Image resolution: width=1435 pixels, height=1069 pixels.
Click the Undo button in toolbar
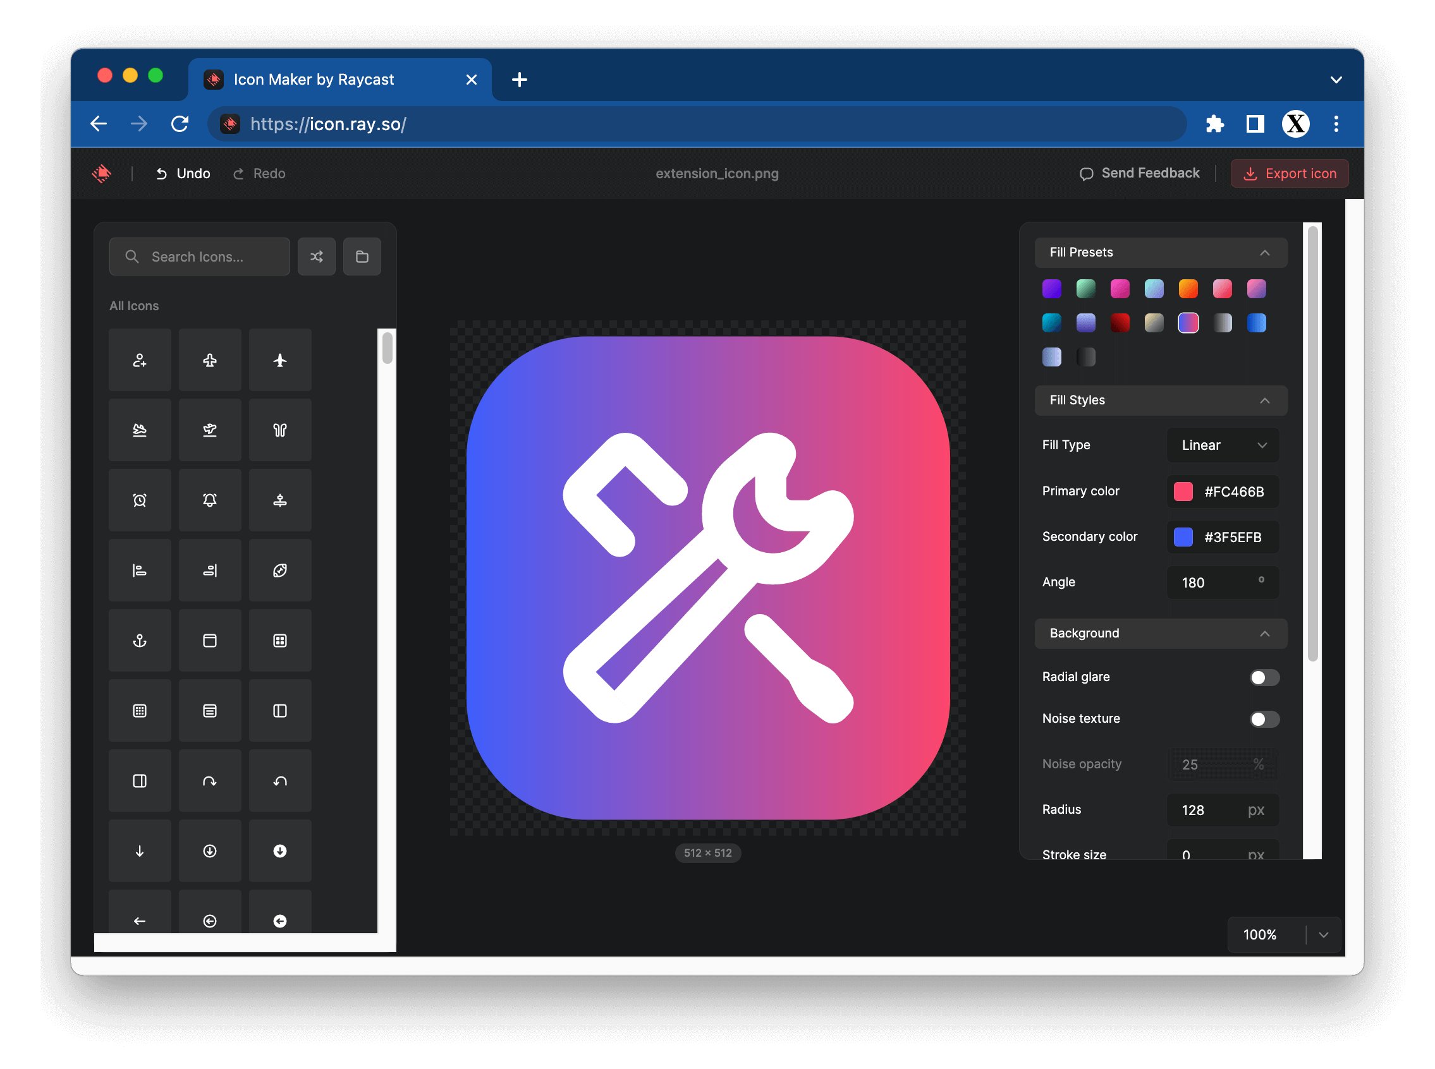tap(182, 173)
